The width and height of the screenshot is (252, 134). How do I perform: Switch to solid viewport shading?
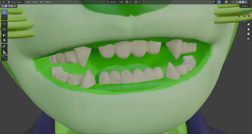[240, 2]
